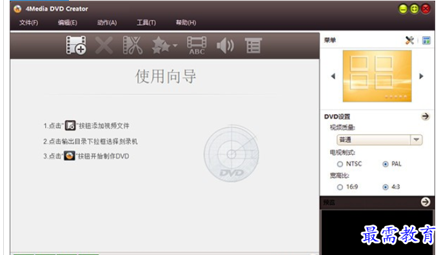
Task: Close the window with red button
Action: click(426, 9)
